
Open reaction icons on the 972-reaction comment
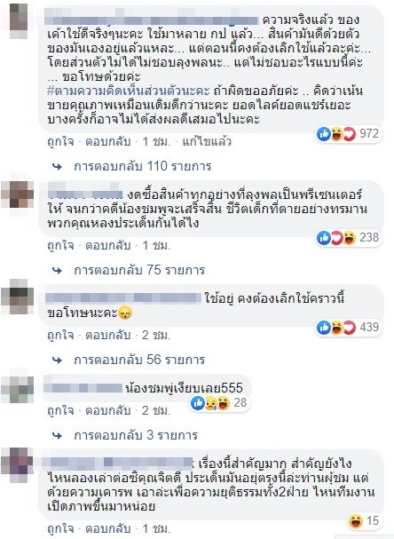(x=348, y=134)
